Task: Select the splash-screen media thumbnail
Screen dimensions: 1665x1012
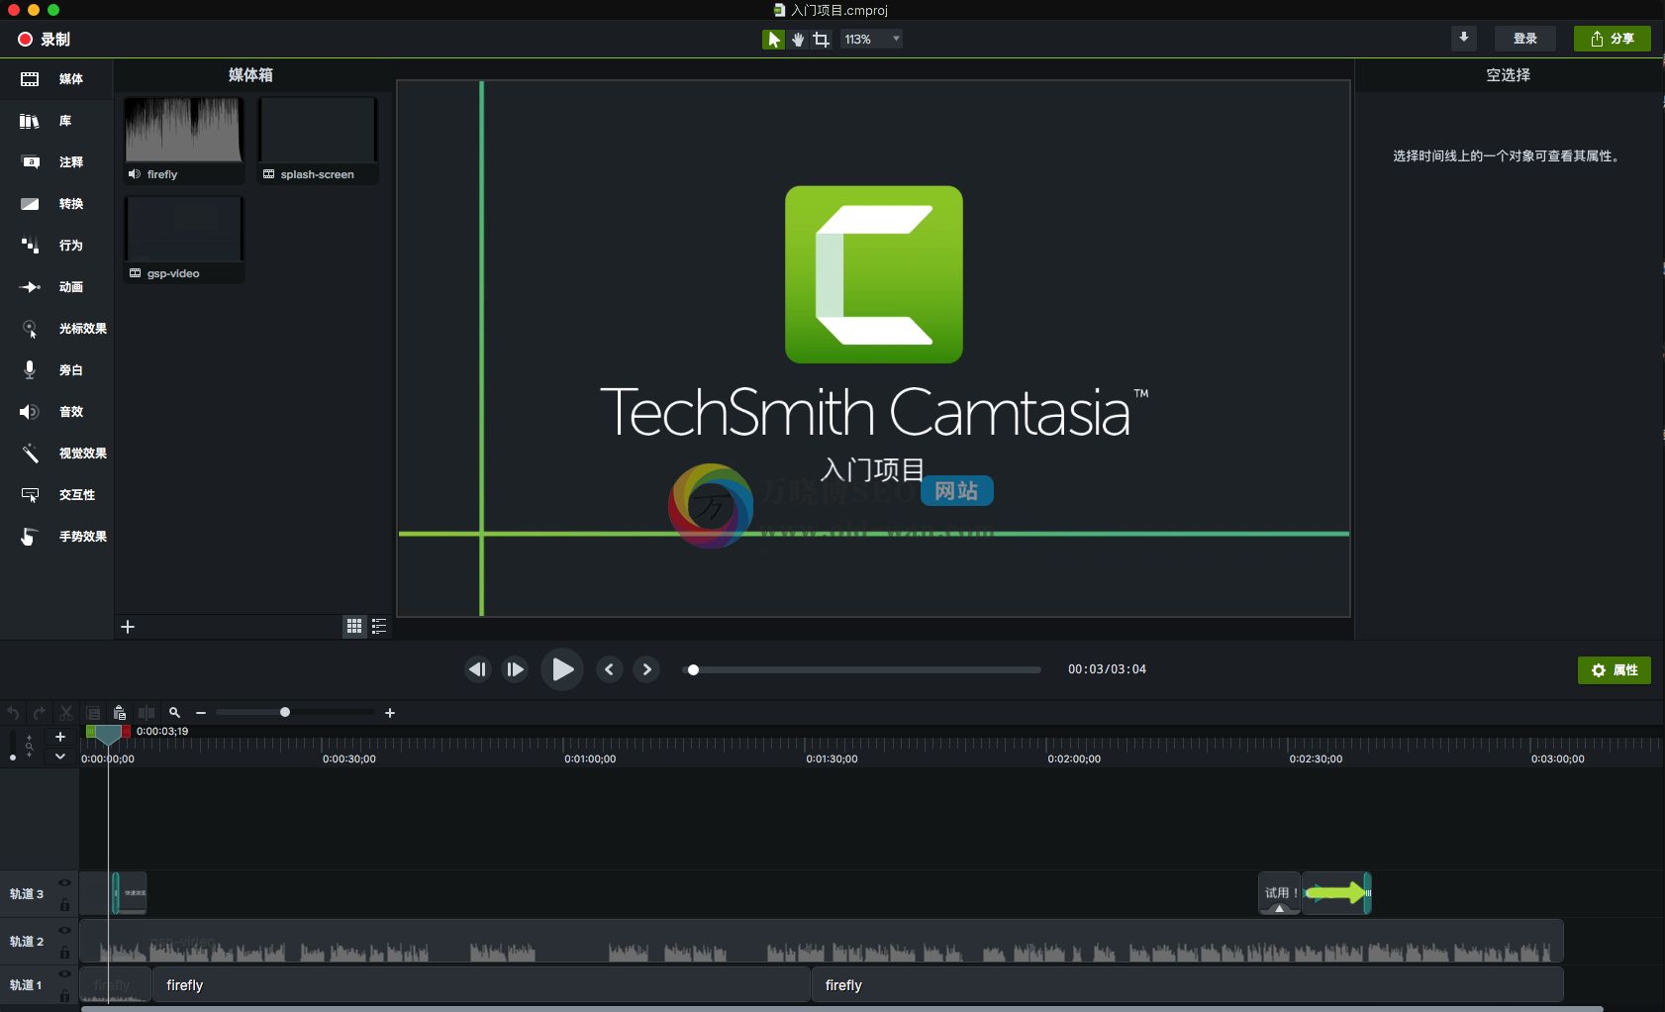Action: point(318,140)
